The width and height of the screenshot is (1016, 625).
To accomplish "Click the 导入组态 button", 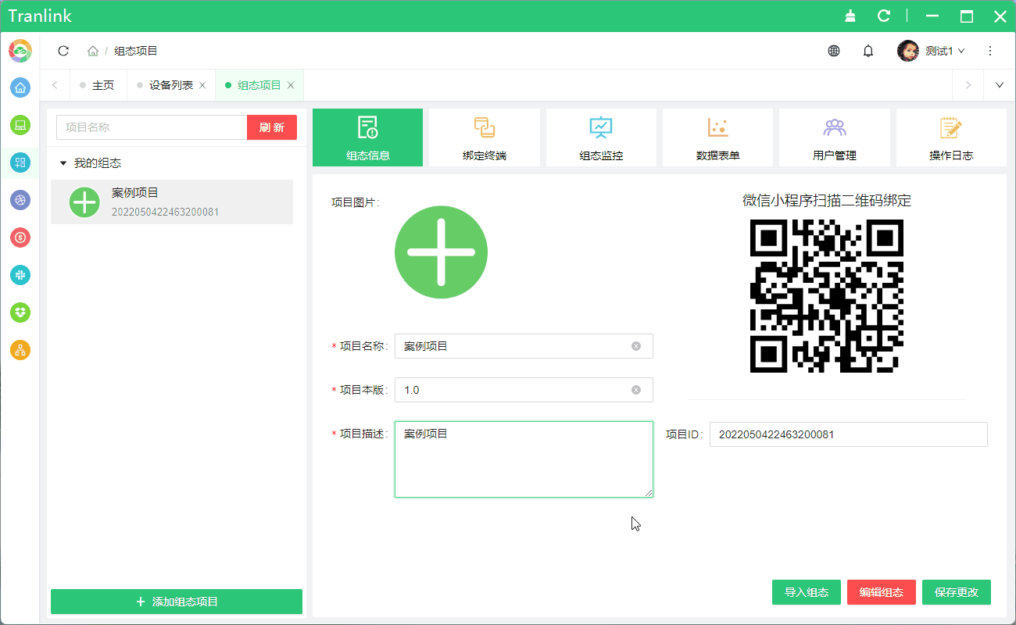I will pos(807,592).
